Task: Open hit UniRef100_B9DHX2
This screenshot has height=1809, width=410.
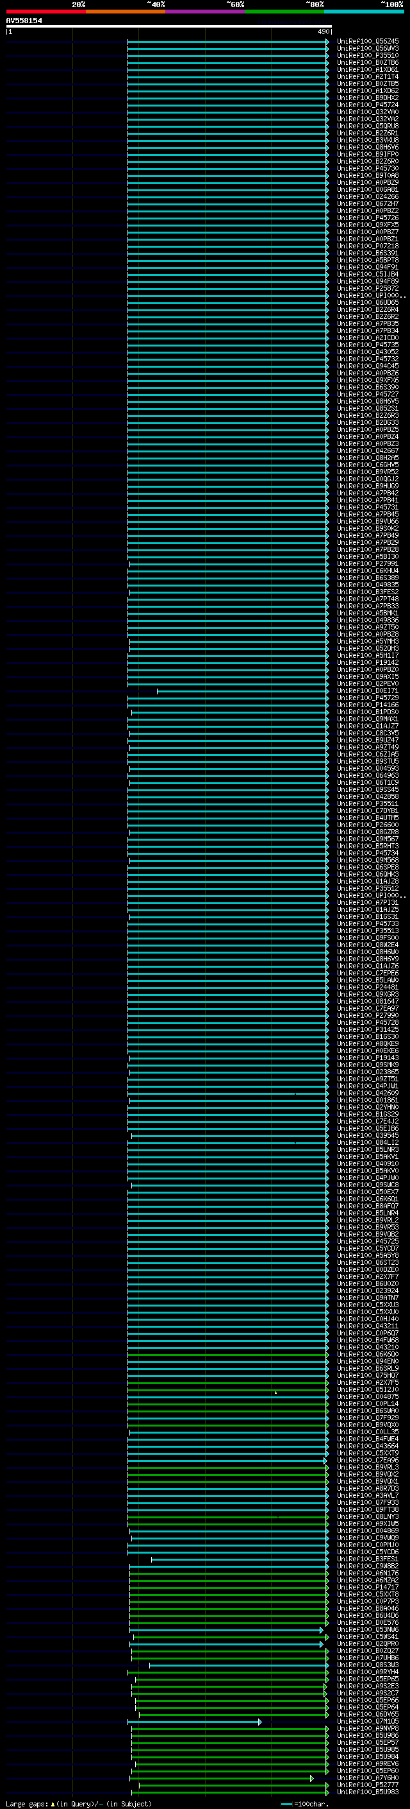Action: point(367,98)
